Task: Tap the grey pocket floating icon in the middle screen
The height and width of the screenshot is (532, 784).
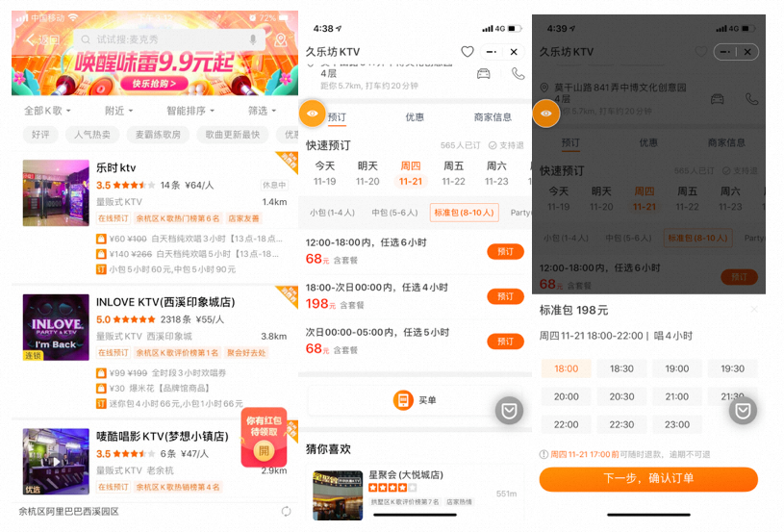Action: [509, 411]
